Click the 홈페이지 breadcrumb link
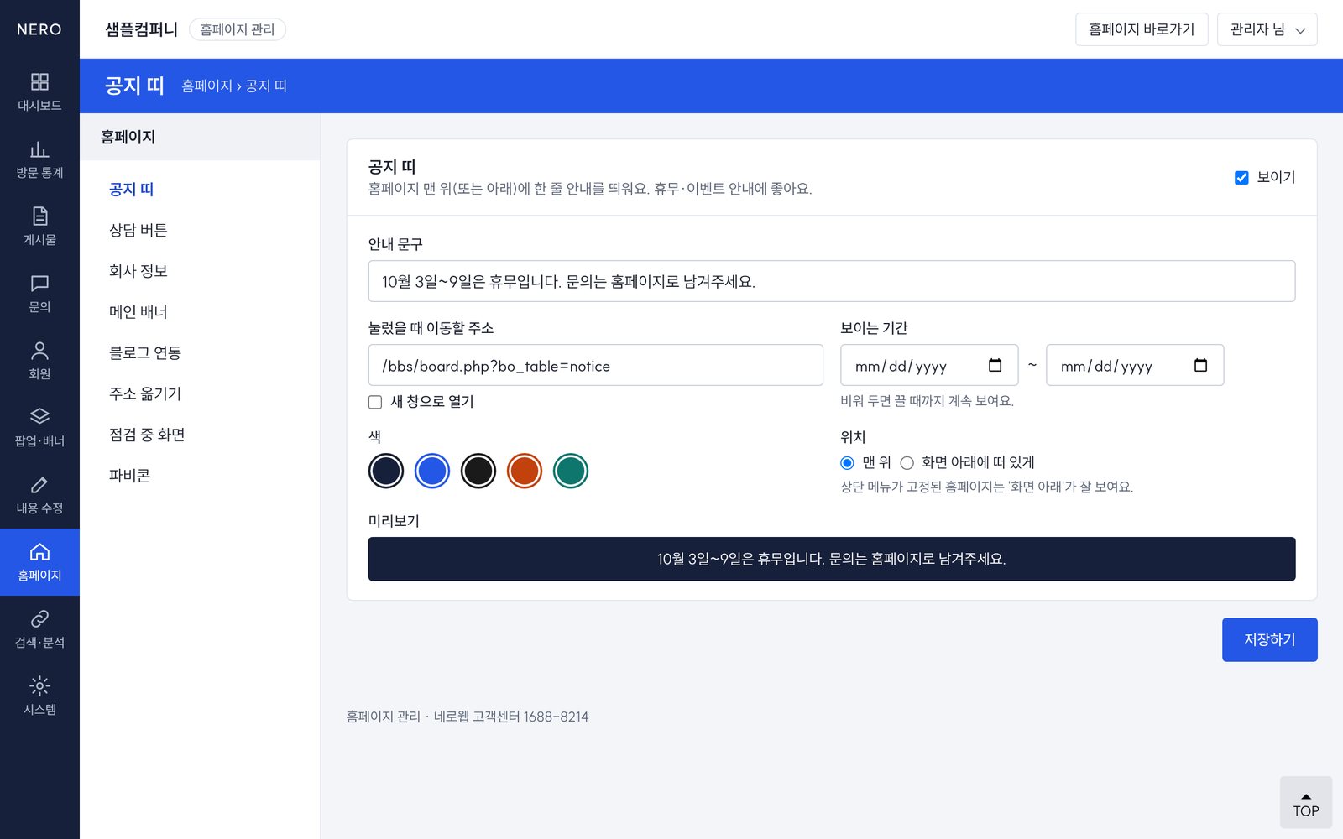This screenshot has width=1343, height=839. (x=206, y=86)
